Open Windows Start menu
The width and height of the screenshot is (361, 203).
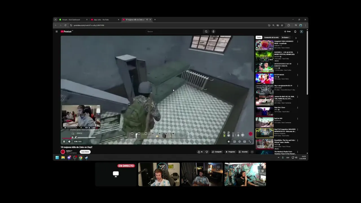[x=57, y=158]
